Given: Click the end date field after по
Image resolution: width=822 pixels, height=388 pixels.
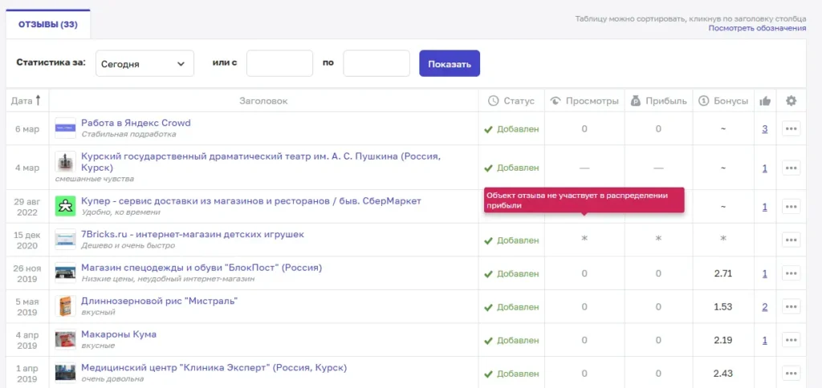Looking at the screenshot, I should click(376, 63).
